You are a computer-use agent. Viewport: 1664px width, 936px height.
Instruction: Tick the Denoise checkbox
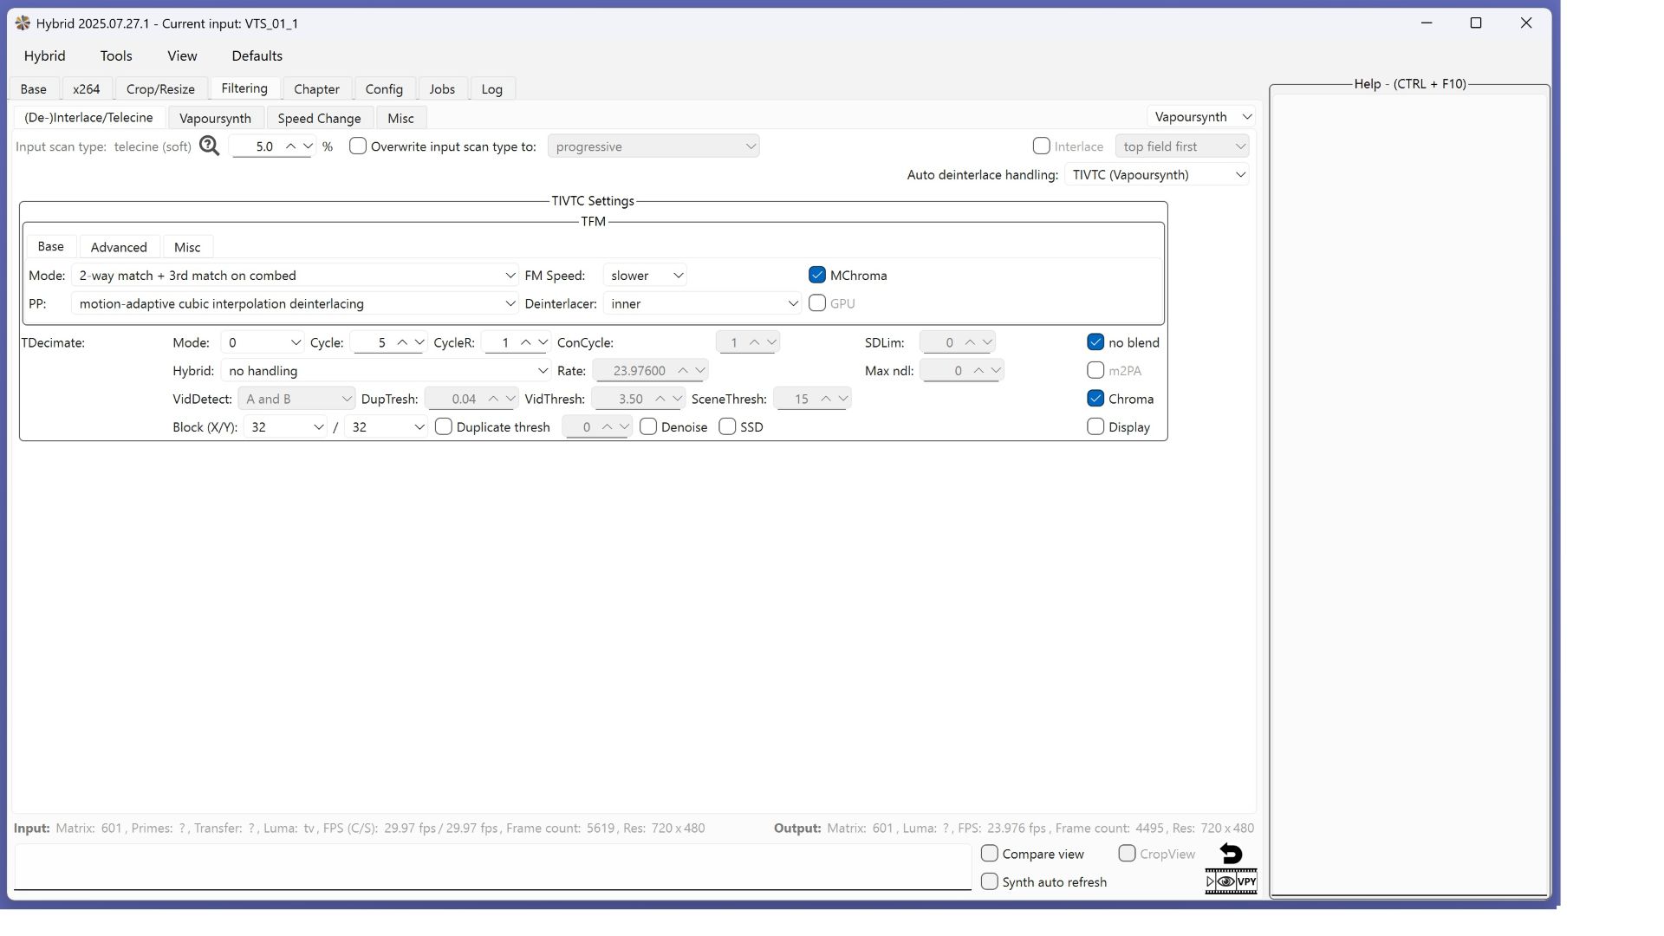coord(648,427)
